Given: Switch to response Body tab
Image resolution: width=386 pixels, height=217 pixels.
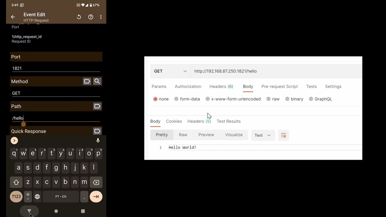Looking at the screenshot, I should coord(155,121).
